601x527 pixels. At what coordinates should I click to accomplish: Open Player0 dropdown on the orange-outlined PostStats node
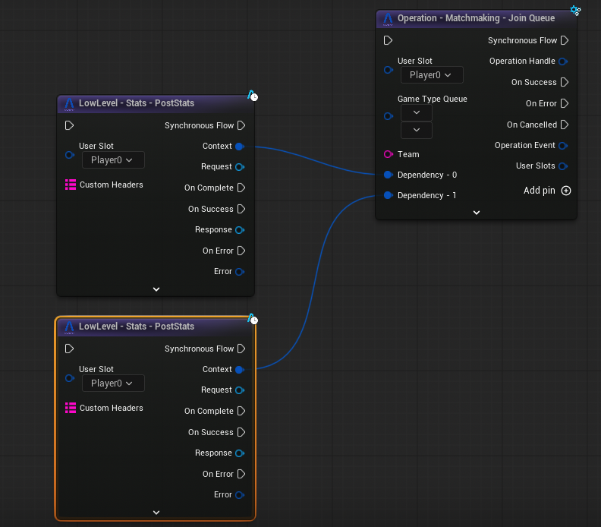pos(112,383)
